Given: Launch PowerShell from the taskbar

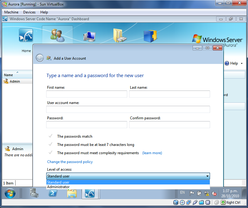Looking at the screenshot, I should 53,193.
